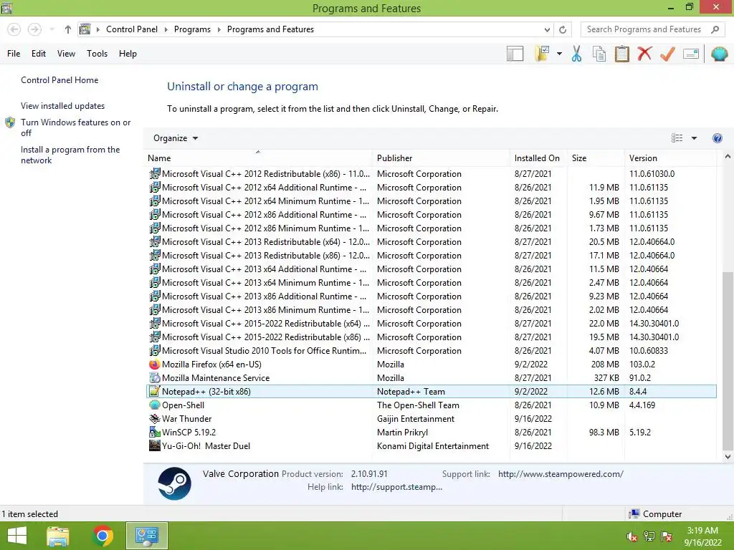
Task: Click the list scrollbar down arrow
Action: (728, 456)
